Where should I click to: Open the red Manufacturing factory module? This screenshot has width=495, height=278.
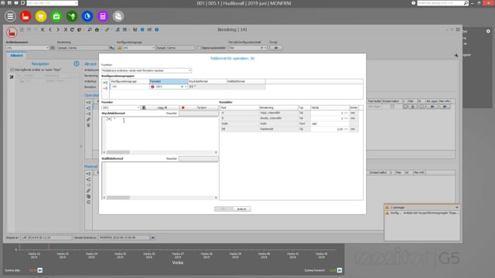(x=26, y=16)
